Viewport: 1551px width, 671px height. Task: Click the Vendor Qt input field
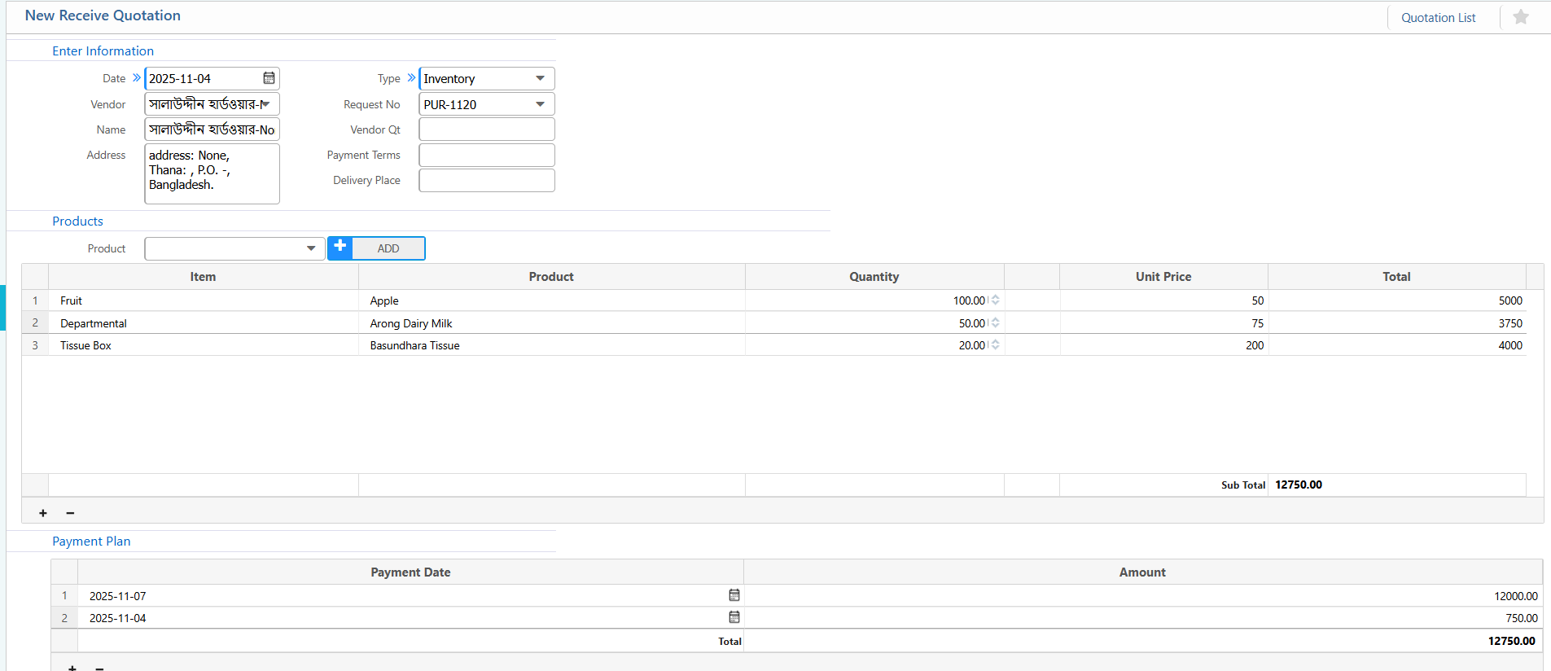click(486, 129)
